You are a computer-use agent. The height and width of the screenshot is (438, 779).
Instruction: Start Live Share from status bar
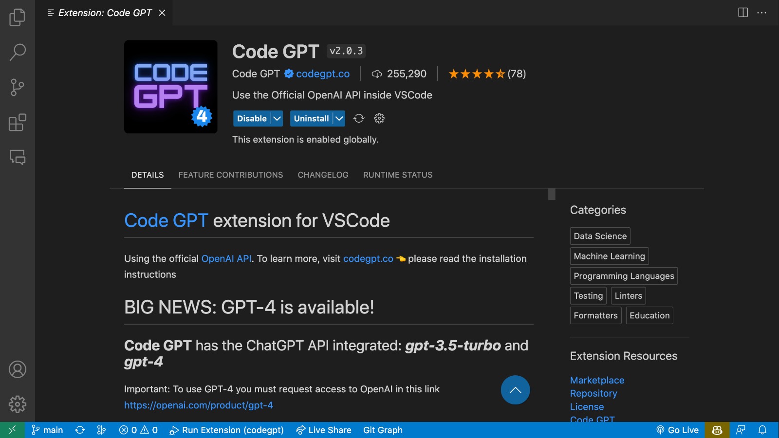[324, 430]
